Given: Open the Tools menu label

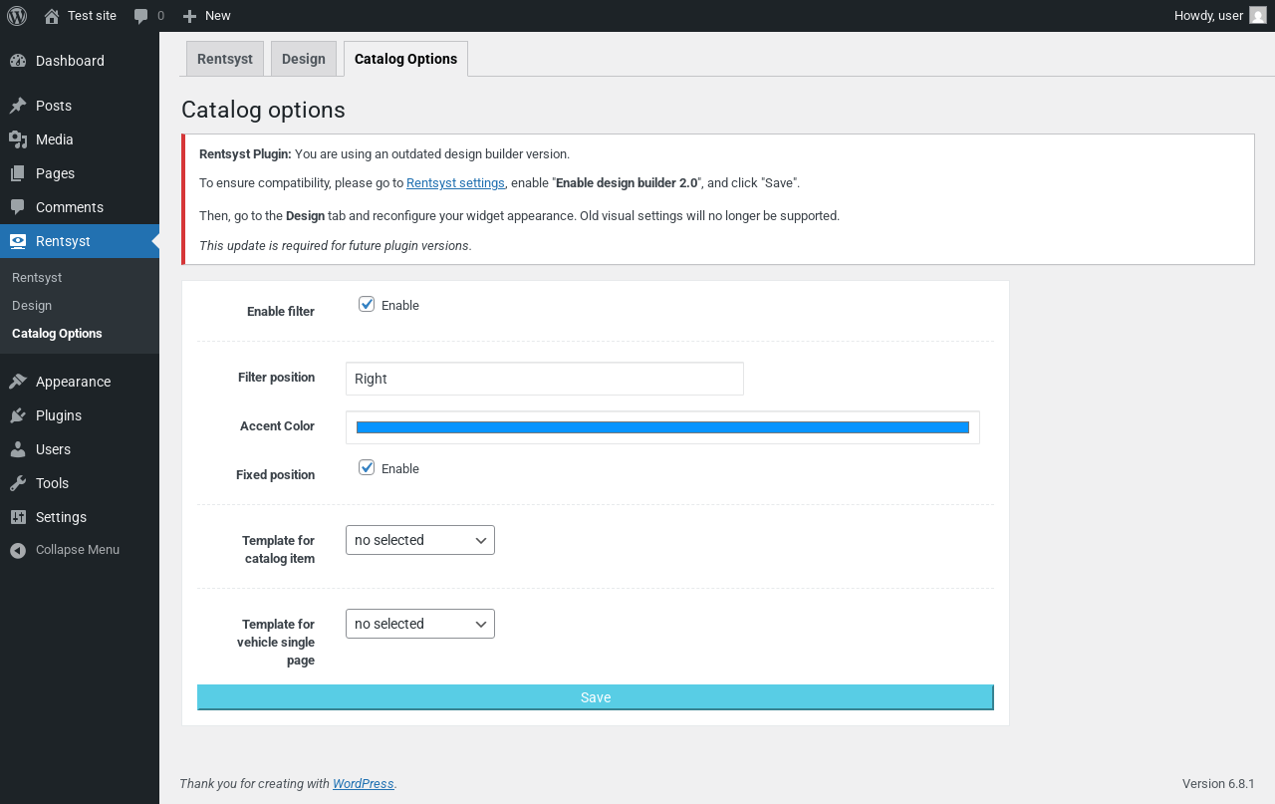Looking at the screenshot, I should [52, 483].
